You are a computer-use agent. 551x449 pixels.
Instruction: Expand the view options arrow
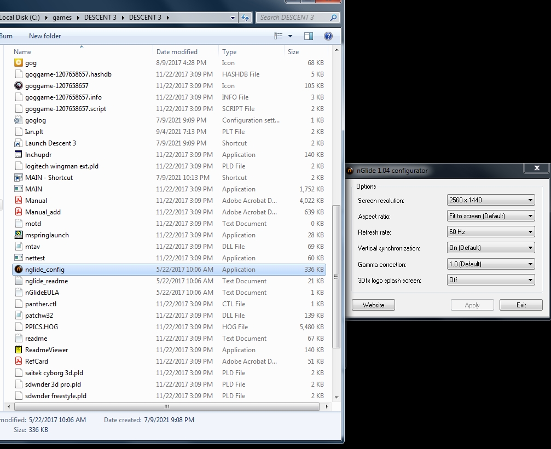pos(290,36)
